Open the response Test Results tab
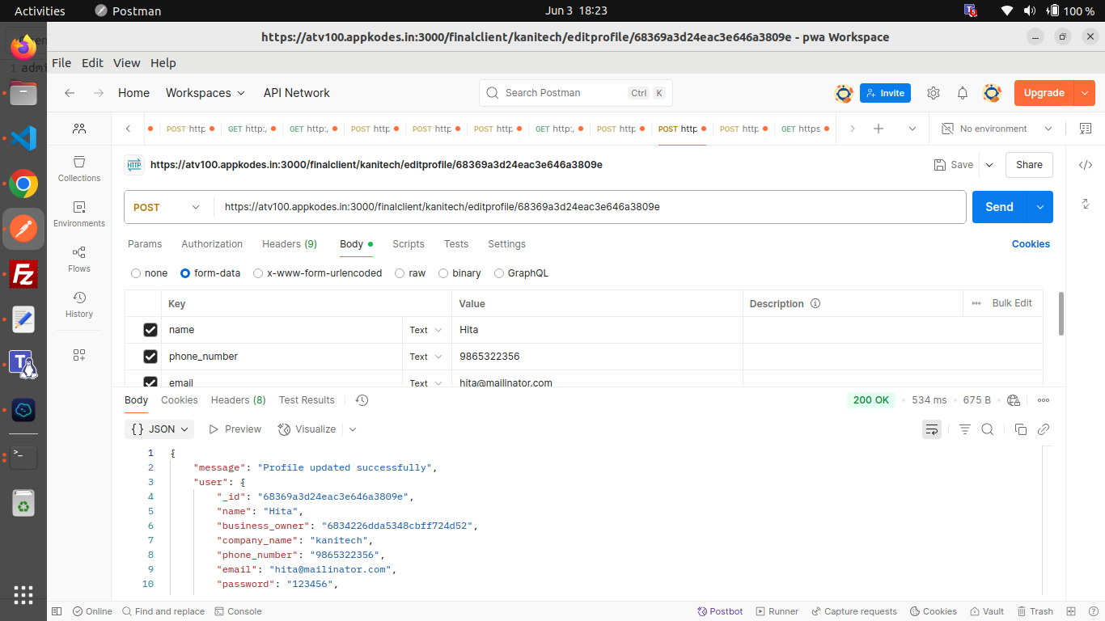This screenshot has width=1105, height=621. tap(307, 400)
